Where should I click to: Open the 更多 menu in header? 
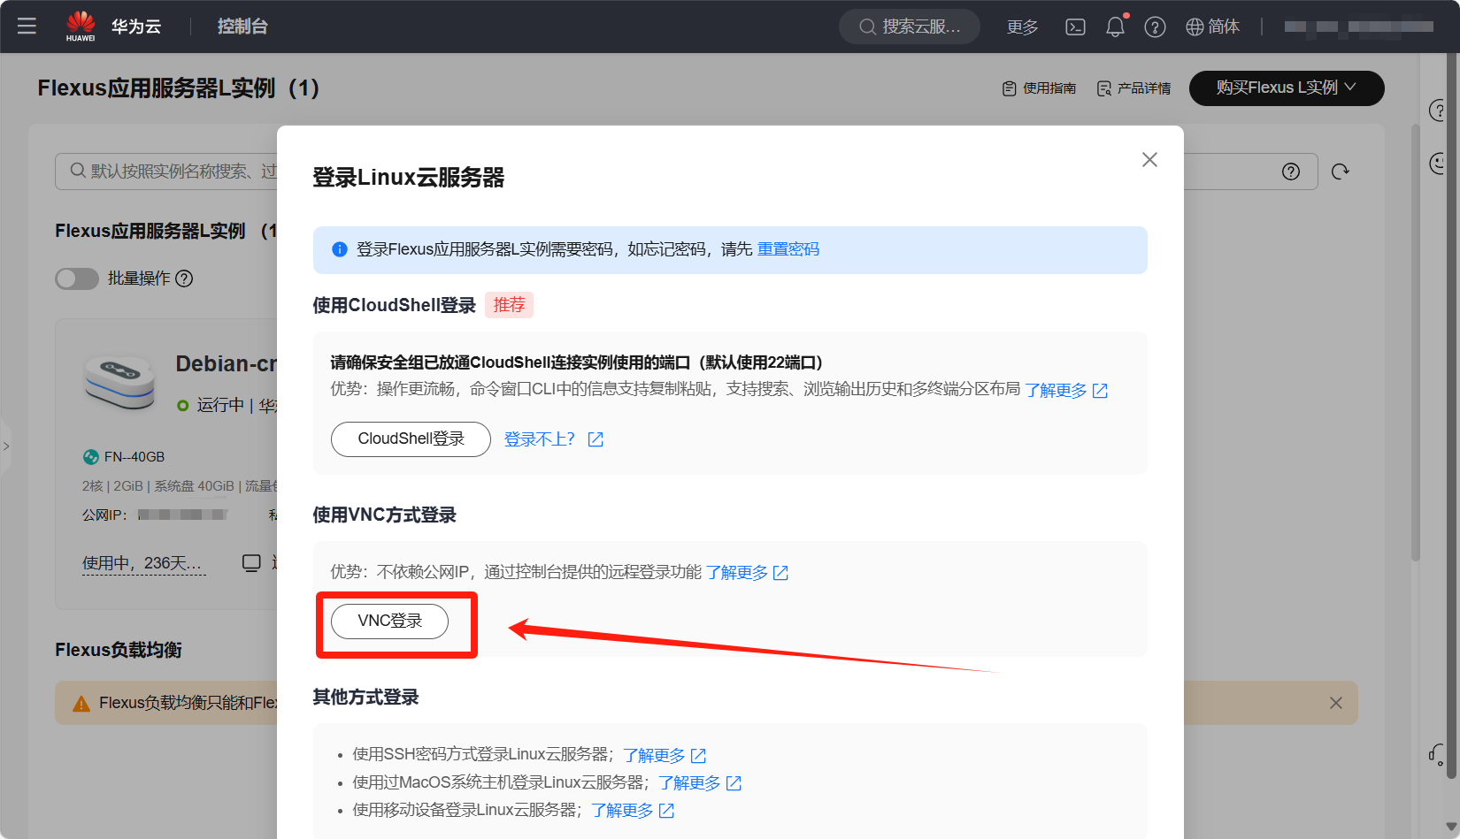(1022, 27)
